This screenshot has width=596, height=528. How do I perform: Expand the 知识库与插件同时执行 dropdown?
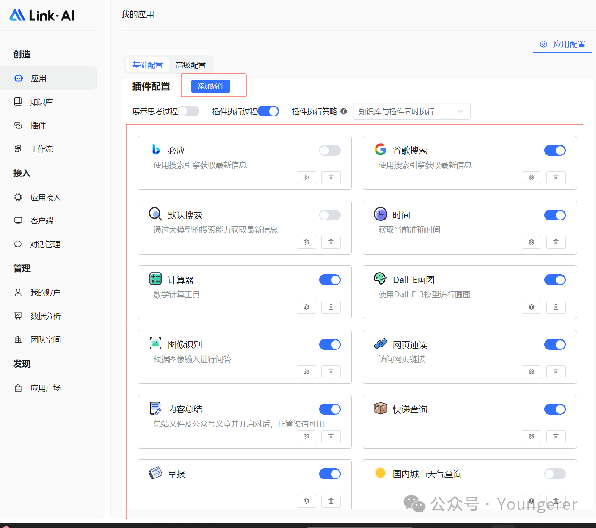tap(411, 111)
